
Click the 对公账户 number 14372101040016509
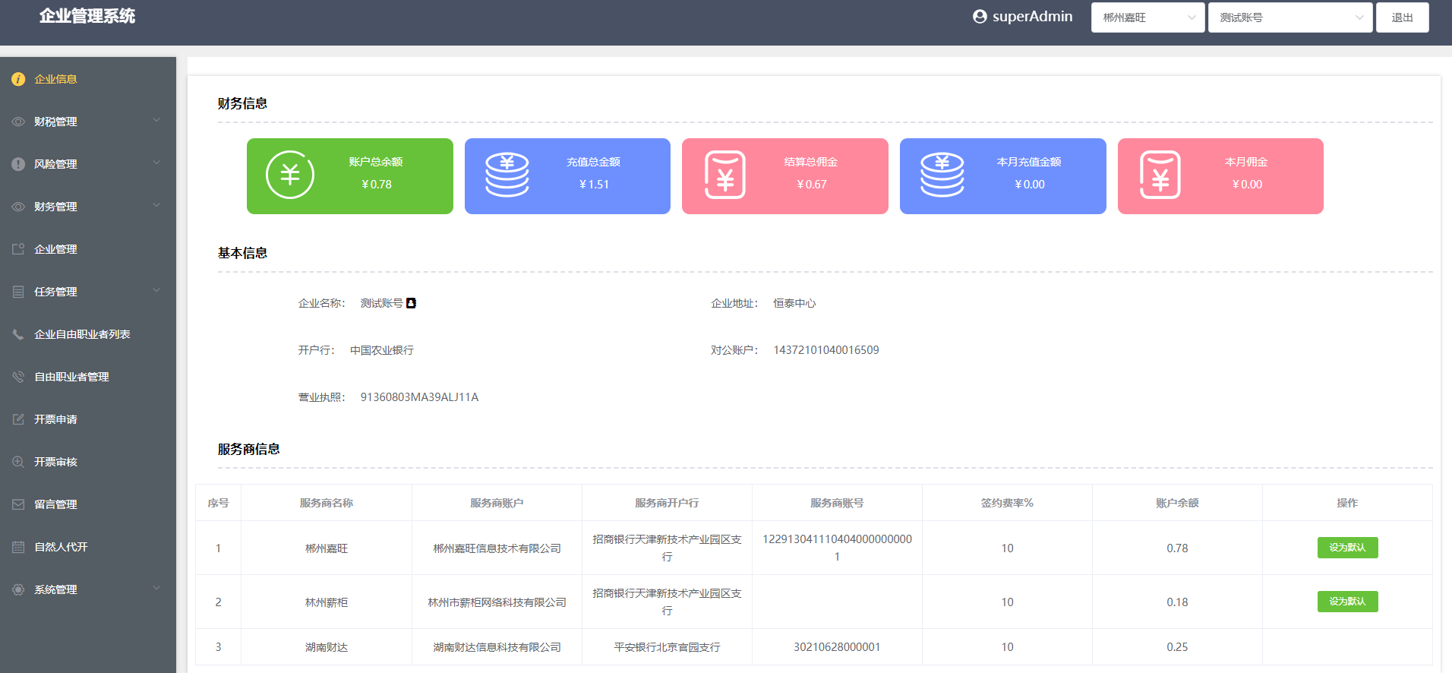pyautogui.click(x=826, y=350)
